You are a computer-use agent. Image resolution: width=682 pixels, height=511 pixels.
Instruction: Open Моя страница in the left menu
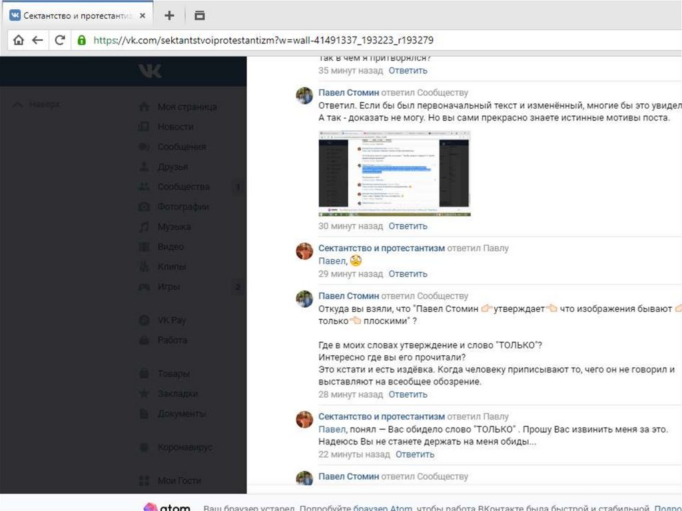(186, 107)
